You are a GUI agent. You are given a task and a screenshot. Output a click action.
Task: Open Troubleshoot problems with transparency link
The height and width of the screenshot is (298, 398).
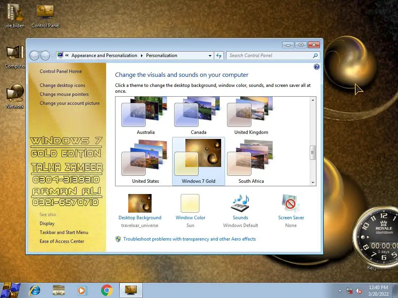pyautogui.click(x=189, y=239)
